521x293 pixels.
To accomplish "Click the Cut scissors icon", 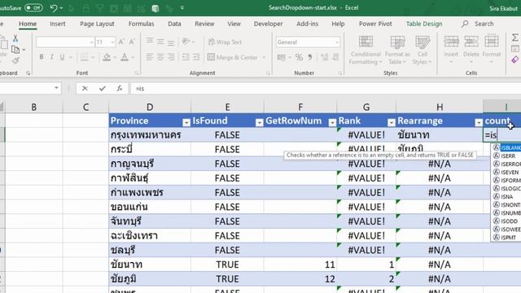I will click(15, 38).
